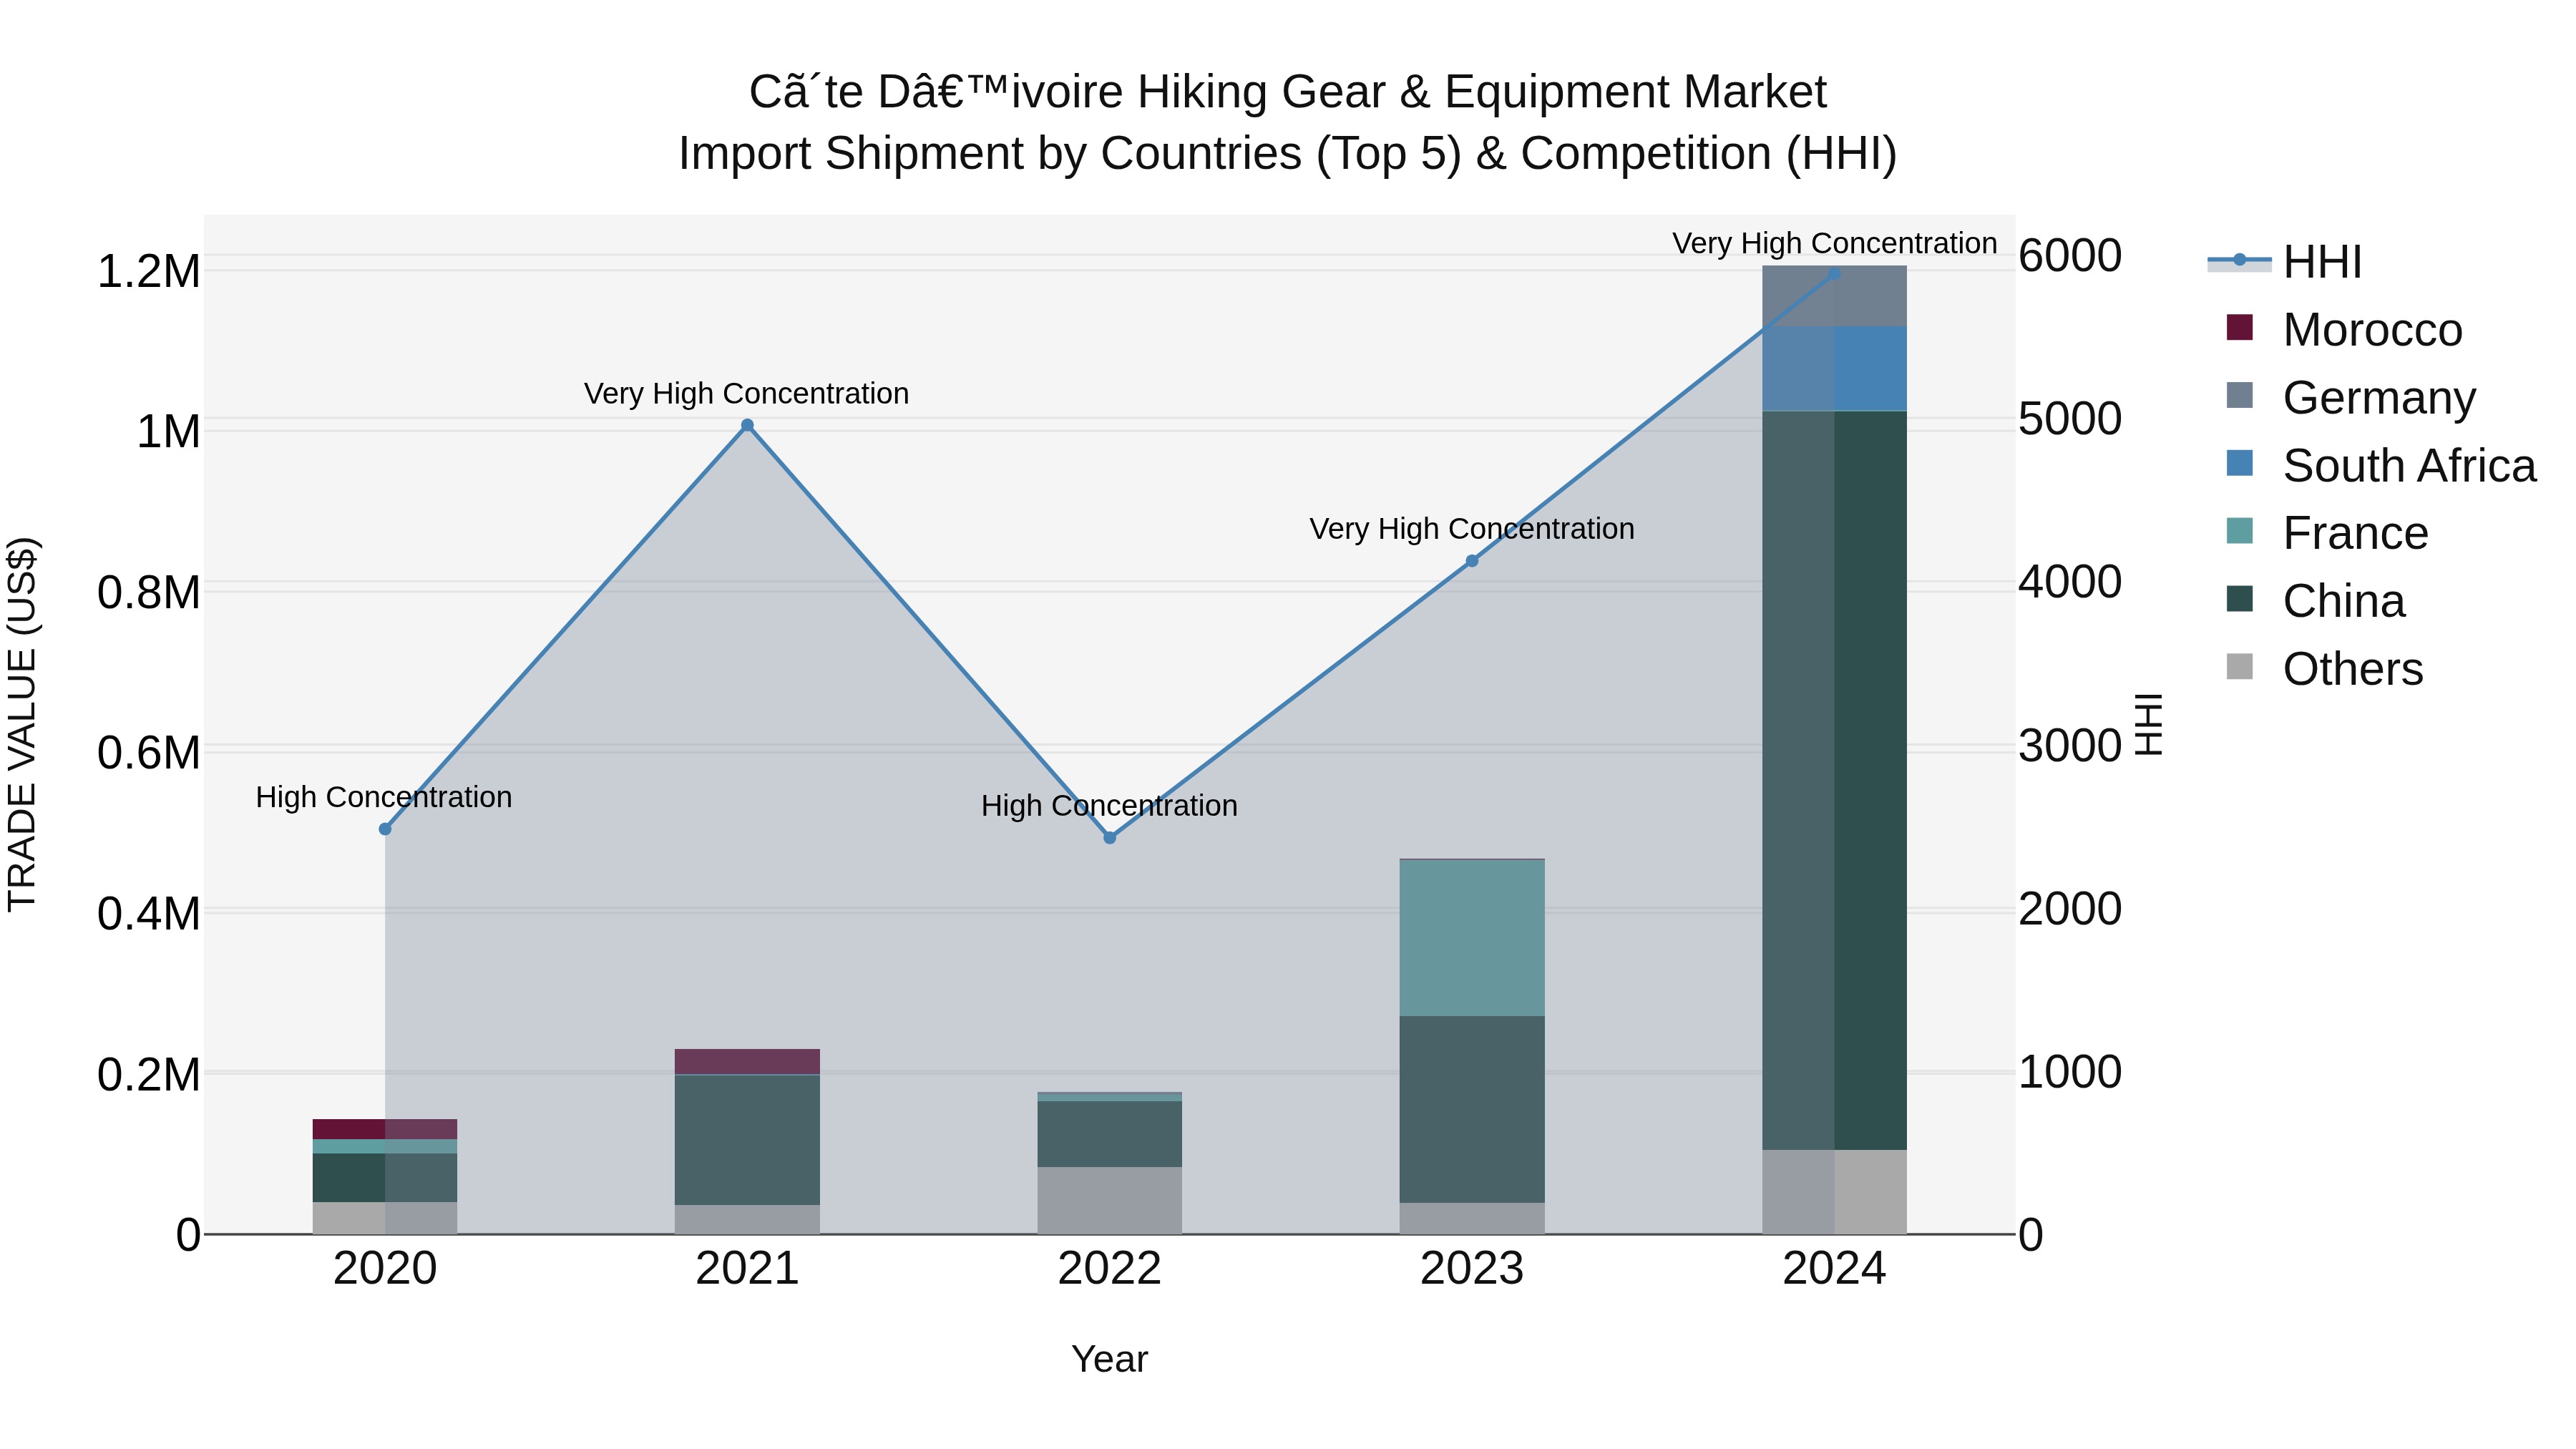This screenshot has width=2576, height=1449.
Task: Click the Morocco maroon legend swatch
Action: (2240, 327)
